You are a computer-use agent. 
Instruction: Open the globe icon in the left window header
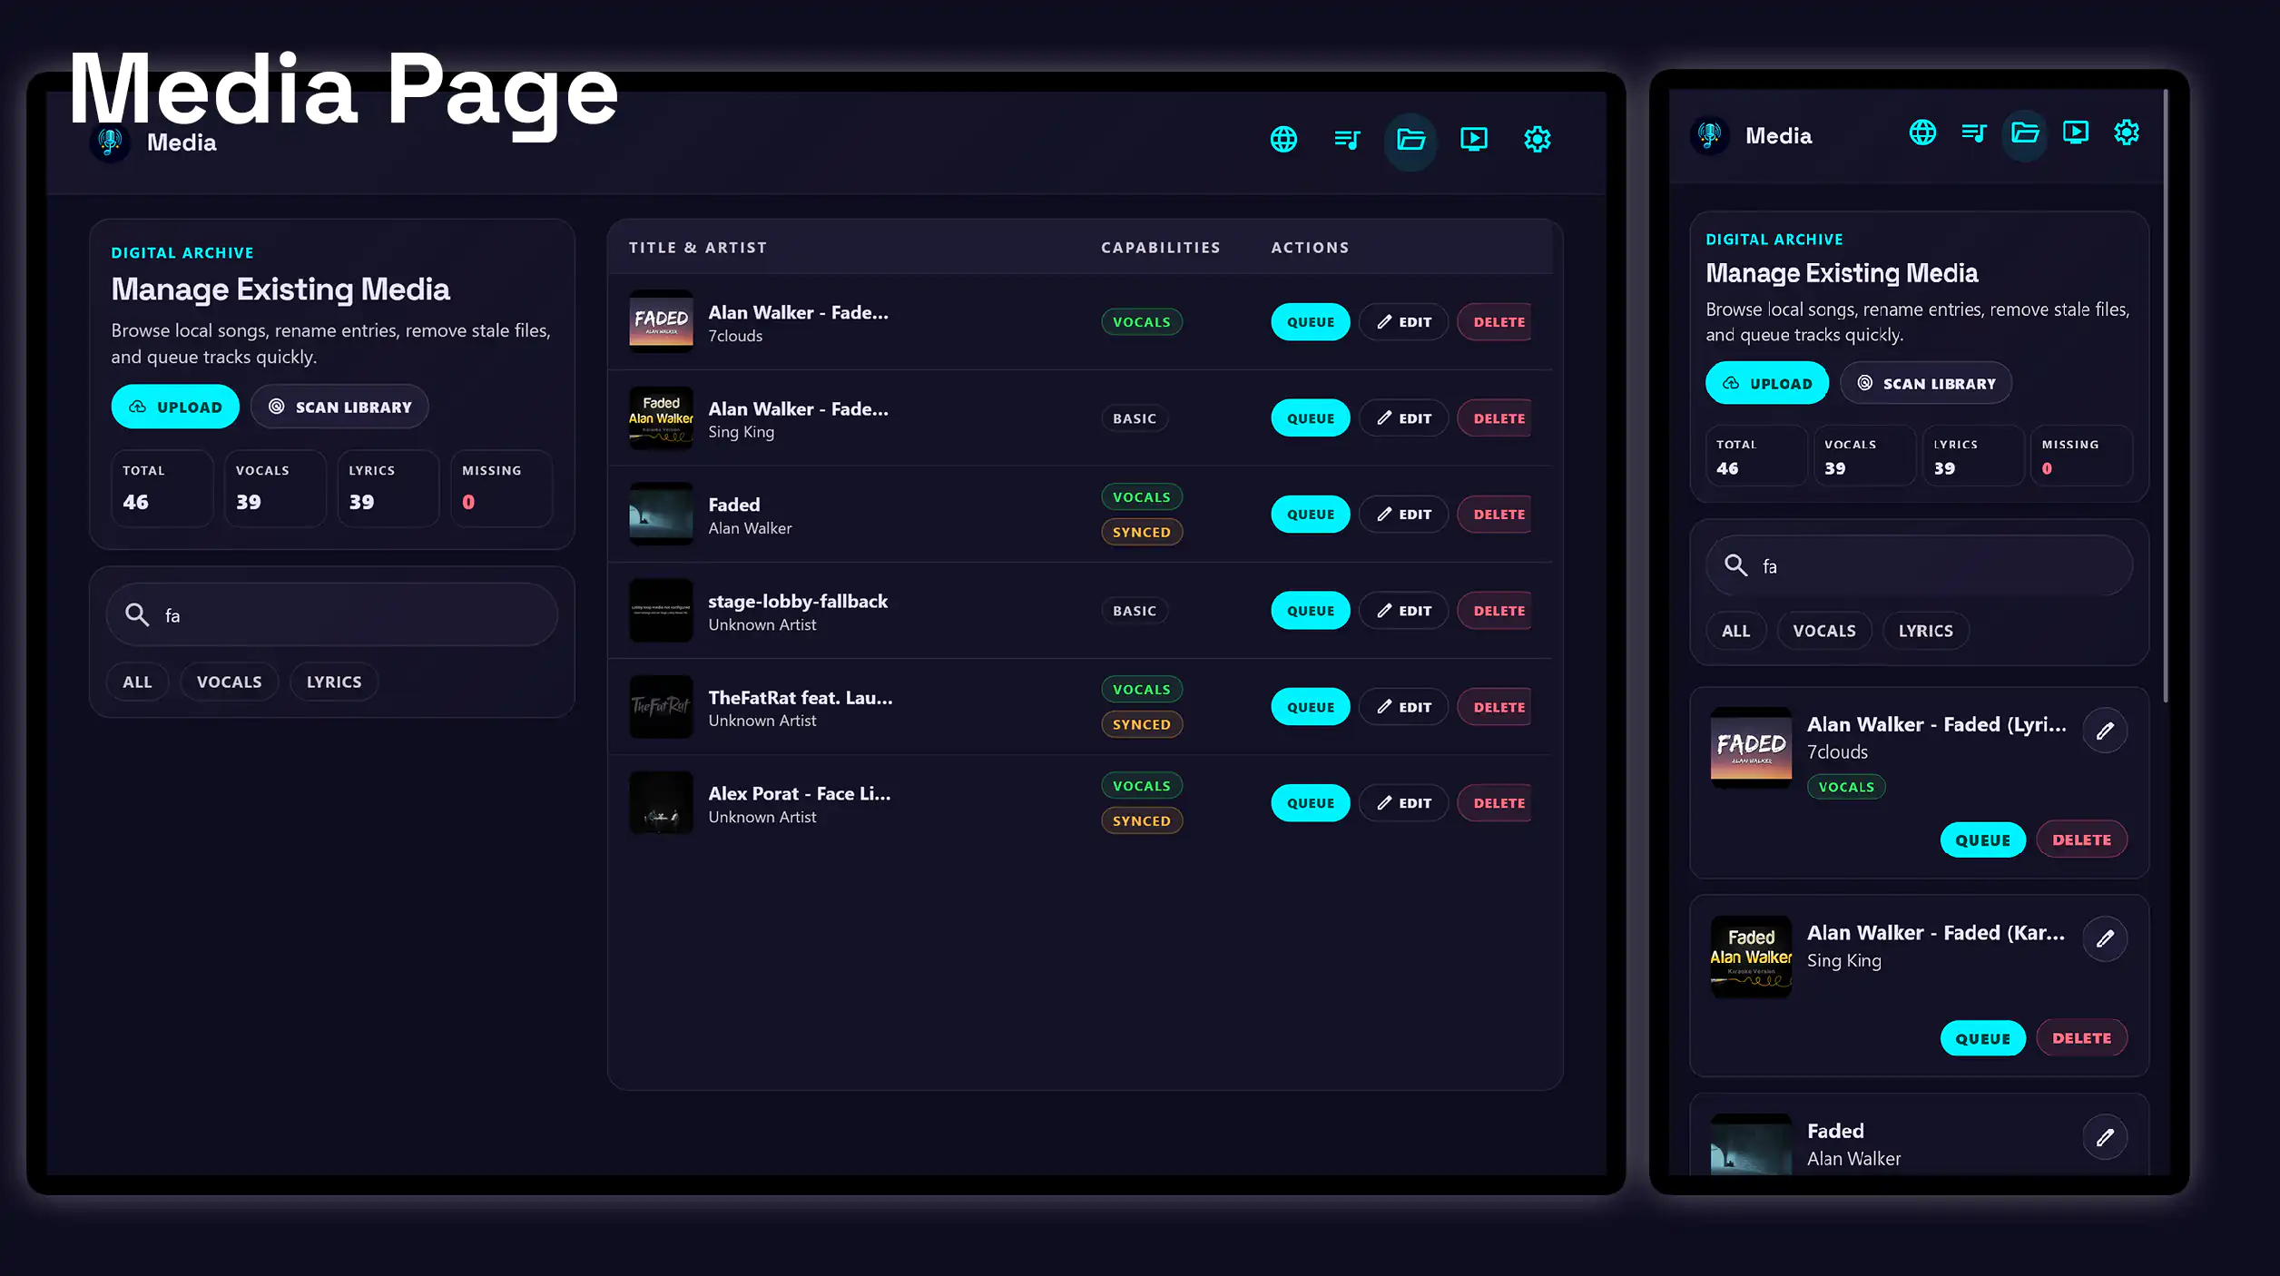click(x=1283, y=139)
